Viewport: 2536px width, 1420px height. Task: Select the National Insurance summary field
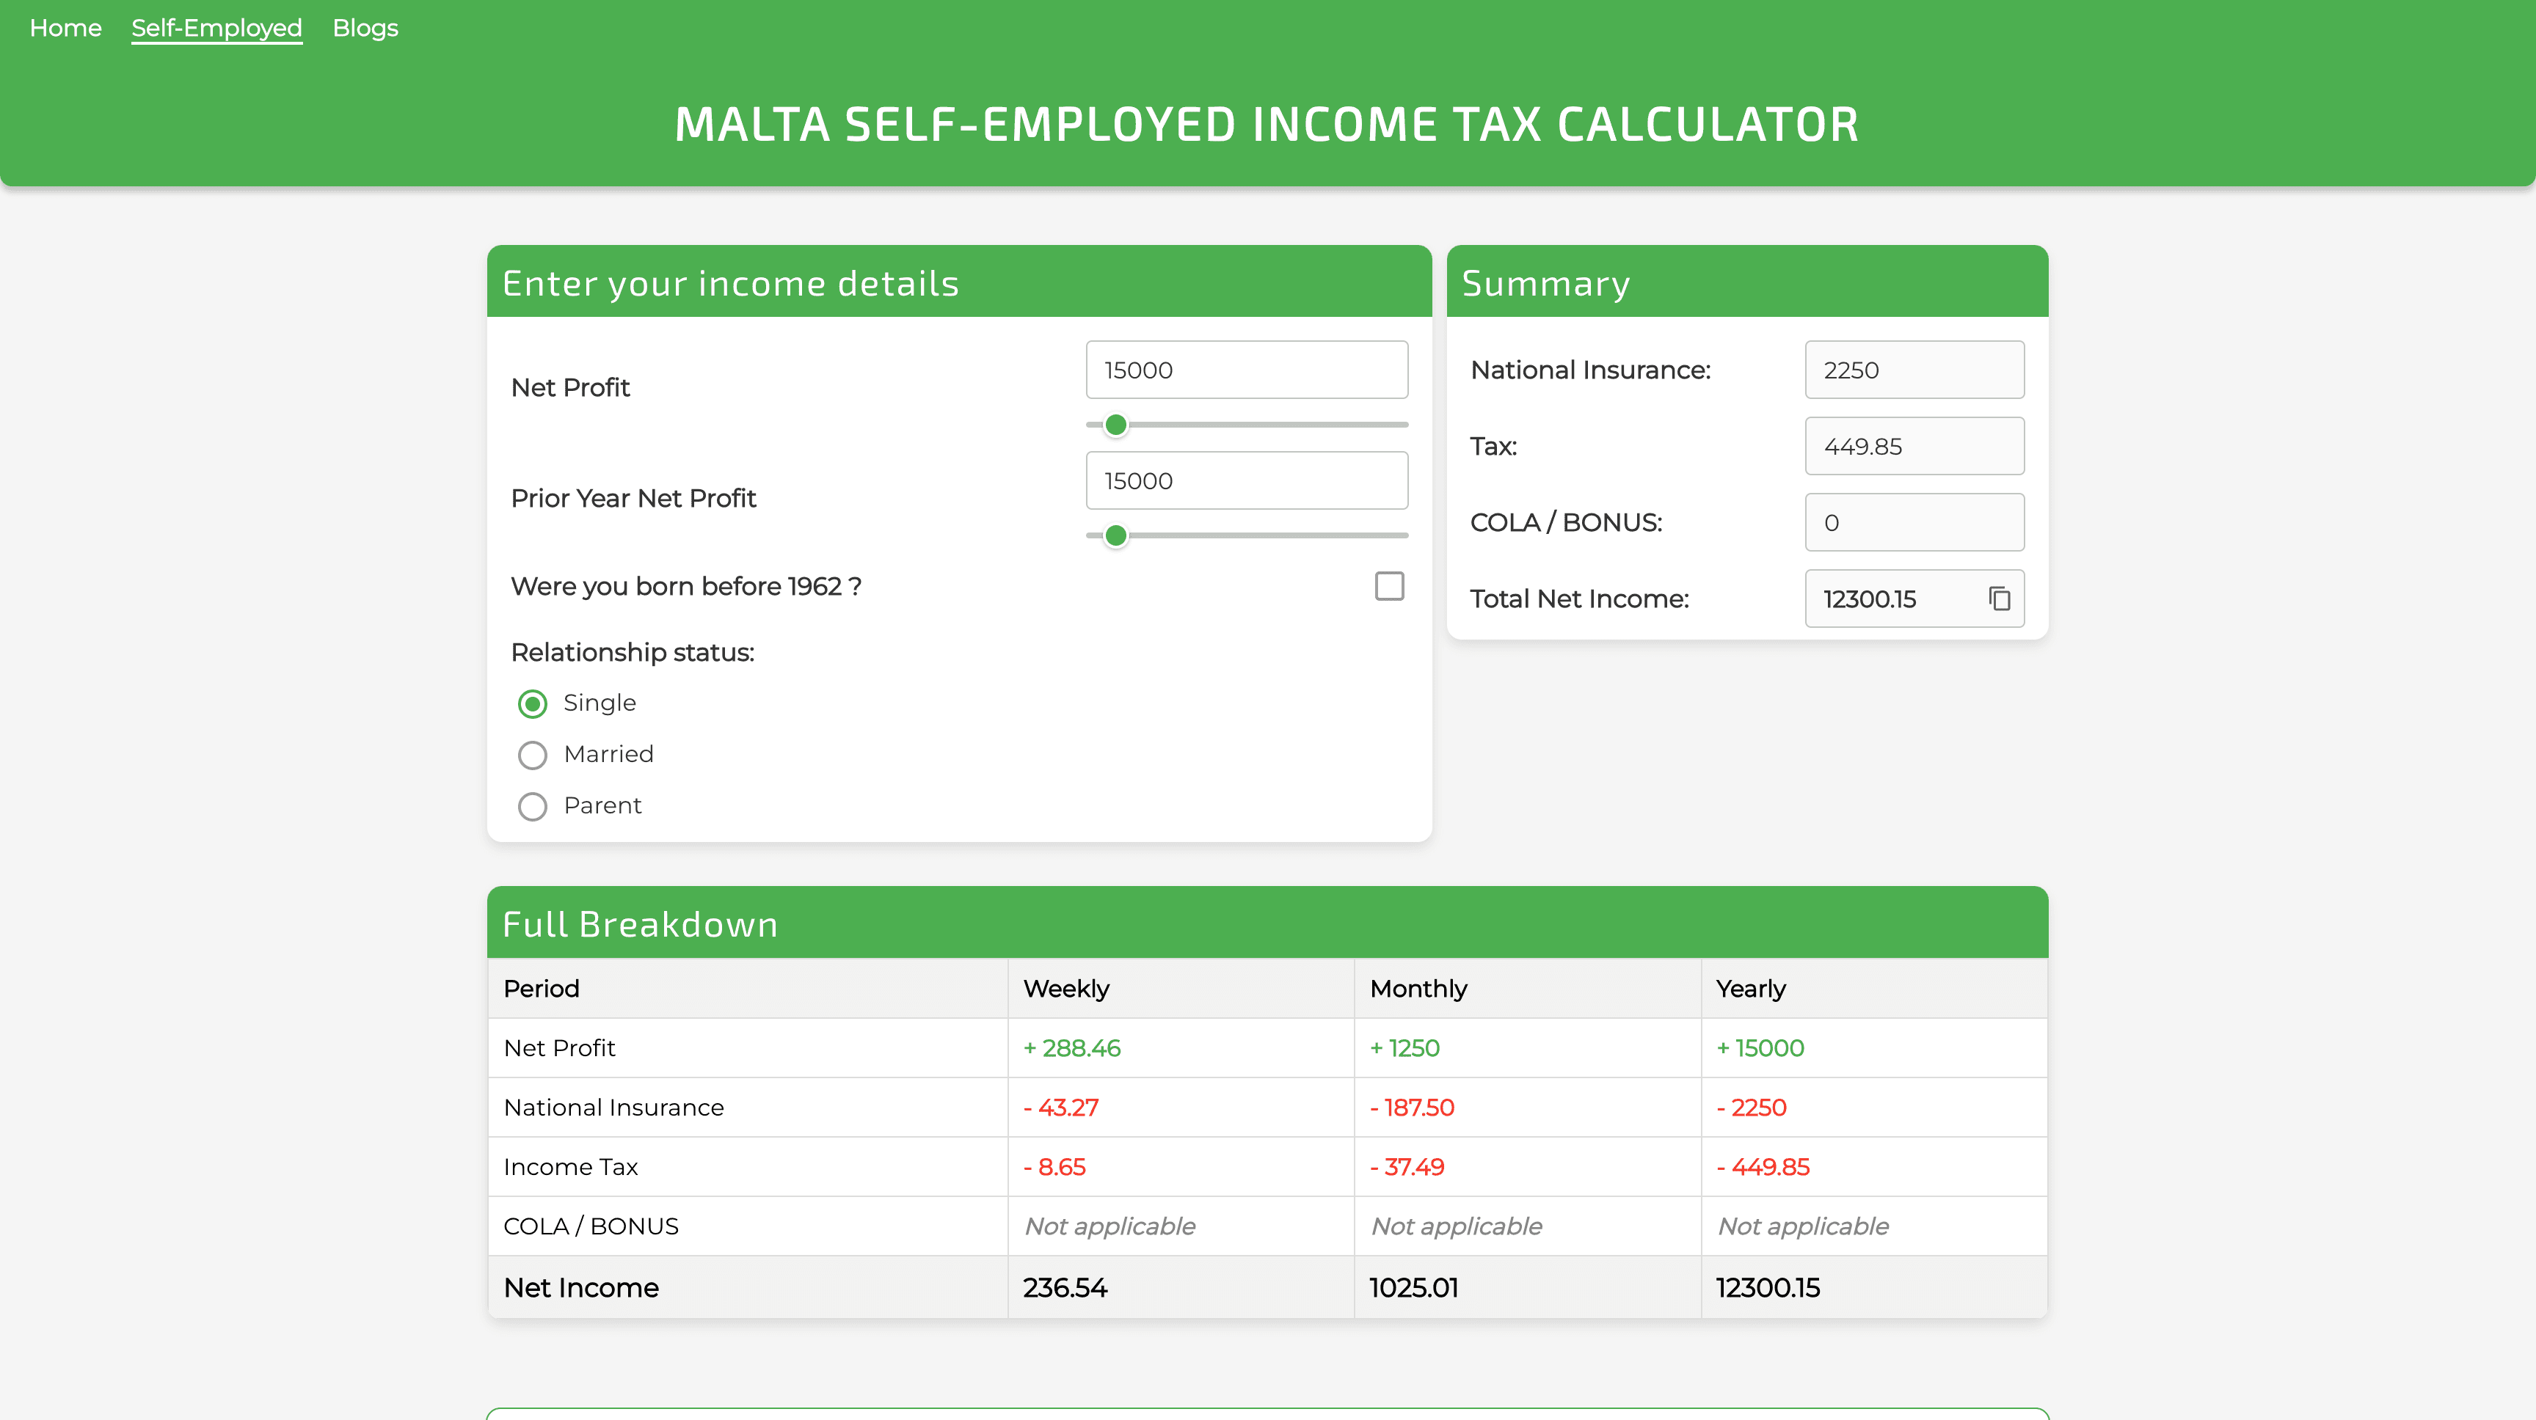click(x=1914, y=370)
